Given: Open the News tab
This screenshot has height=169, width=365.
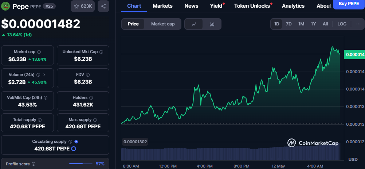Looking at the screenshot, I should pyautogui.click(x=191, y=6).
